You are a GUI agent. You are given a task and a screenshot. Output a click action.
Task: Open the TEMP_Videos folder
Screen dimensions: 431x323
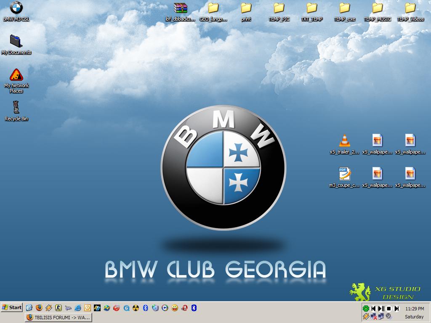tap(410, 12)
